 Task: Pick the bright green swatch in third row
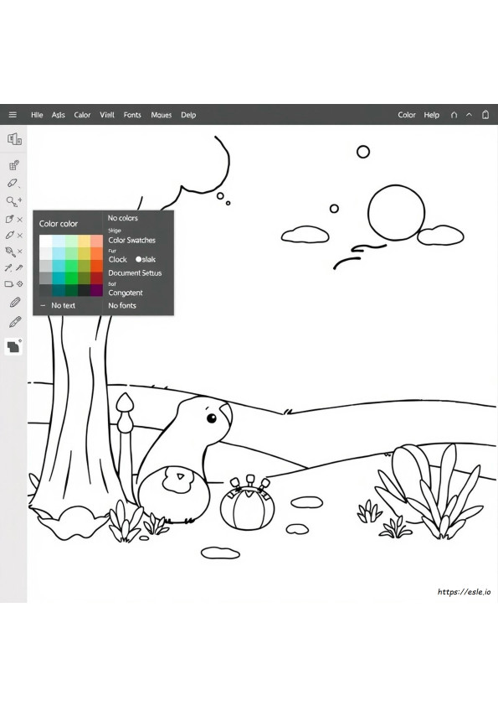tap(71, 266)
